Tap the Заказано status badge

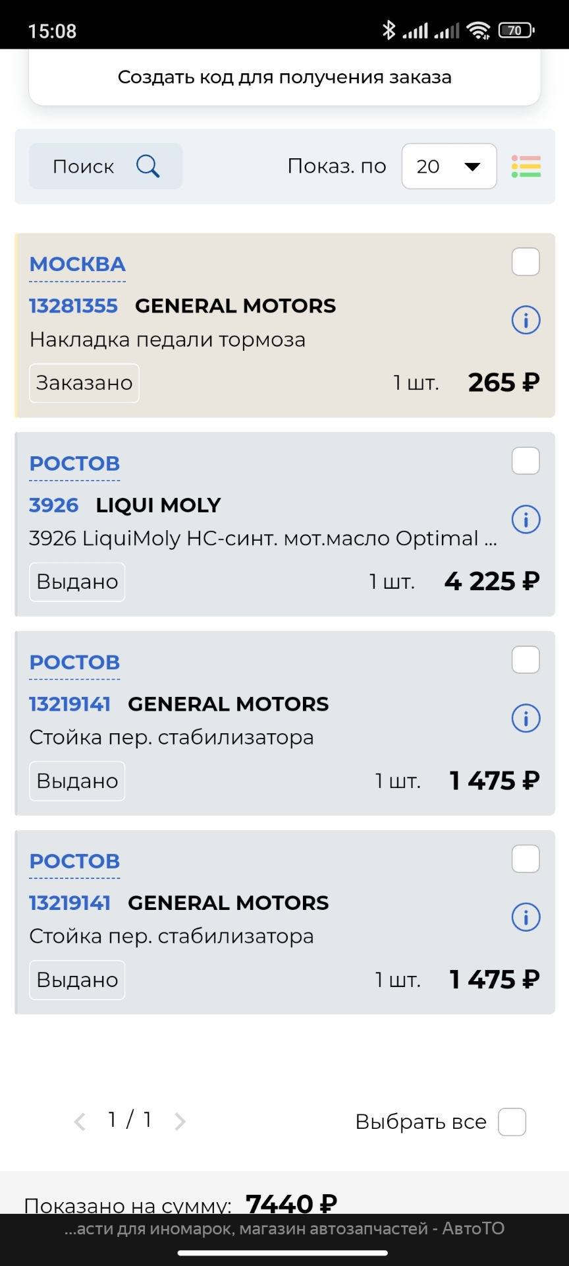tap(84, 383)
